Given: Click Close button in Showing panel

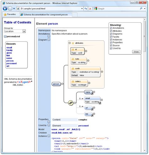Looking at the screenshot, I should [x=136, y=52].
